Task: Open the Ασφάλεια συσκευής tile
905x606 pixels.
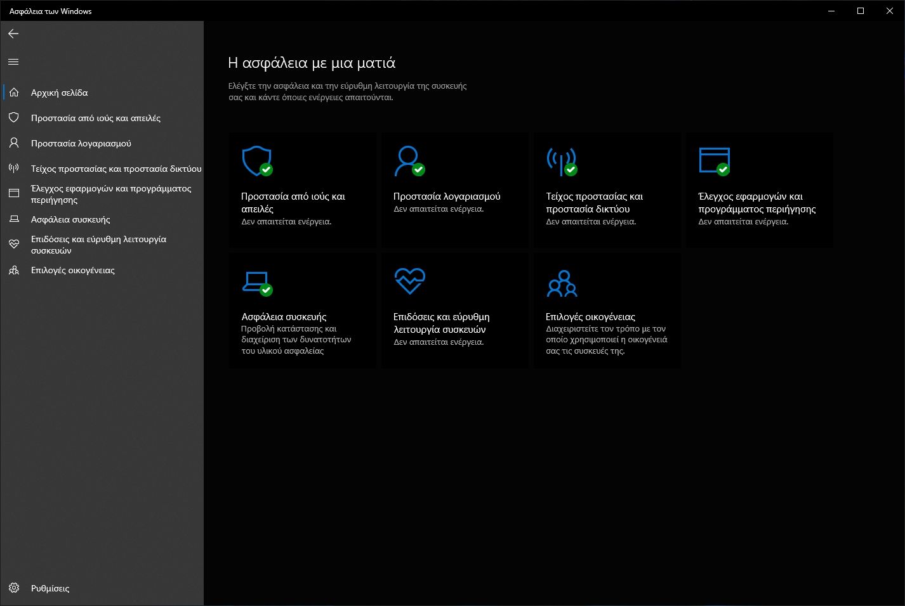Action: point(284,316)
